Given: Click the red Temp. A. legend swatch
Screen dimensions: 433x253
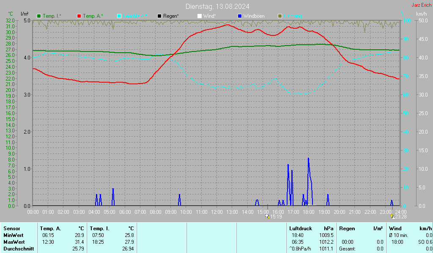Looking at the screenshot, I should click(79, 16).
